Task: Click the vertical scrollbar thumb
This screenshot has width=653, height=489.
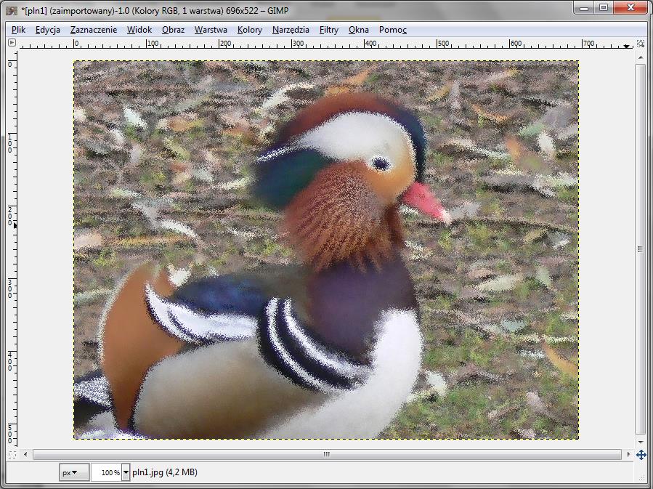Action: coord(641,249)
